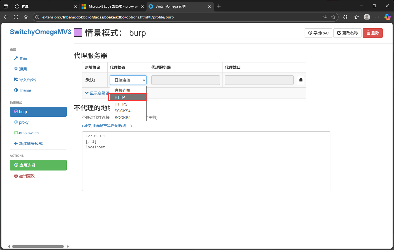Choose HTTPS in the protocol list
This screenshot has width=394, height=250.
[128, 104]
